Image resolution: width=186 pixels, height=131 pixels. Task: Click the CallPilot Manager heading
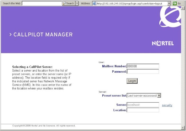[41, 35]
